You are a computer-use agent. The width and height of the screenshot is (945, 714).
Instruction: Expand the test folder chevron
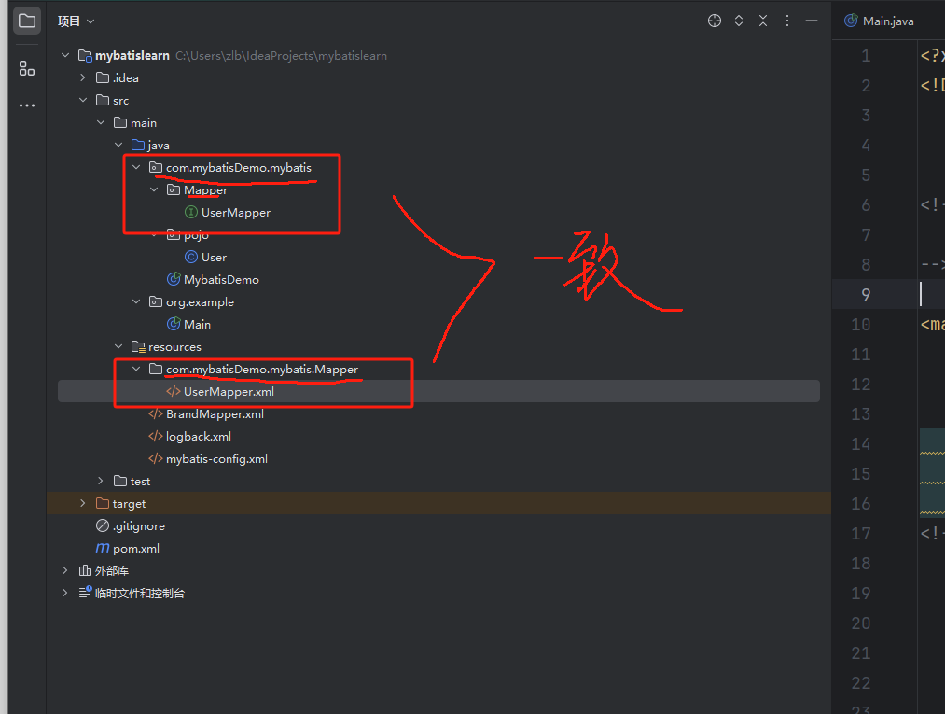(x=101, y=481)
